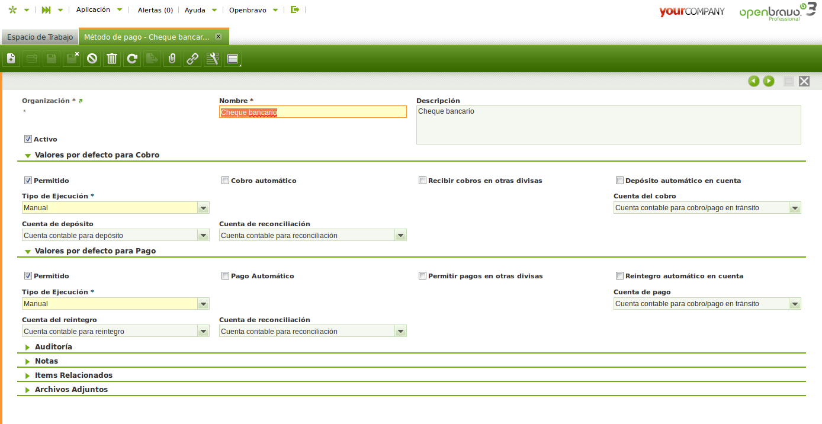Viewport: 822px width, 424px height.
Task: Click the logout icon in the top bar
Action: (x=295, y=10)
